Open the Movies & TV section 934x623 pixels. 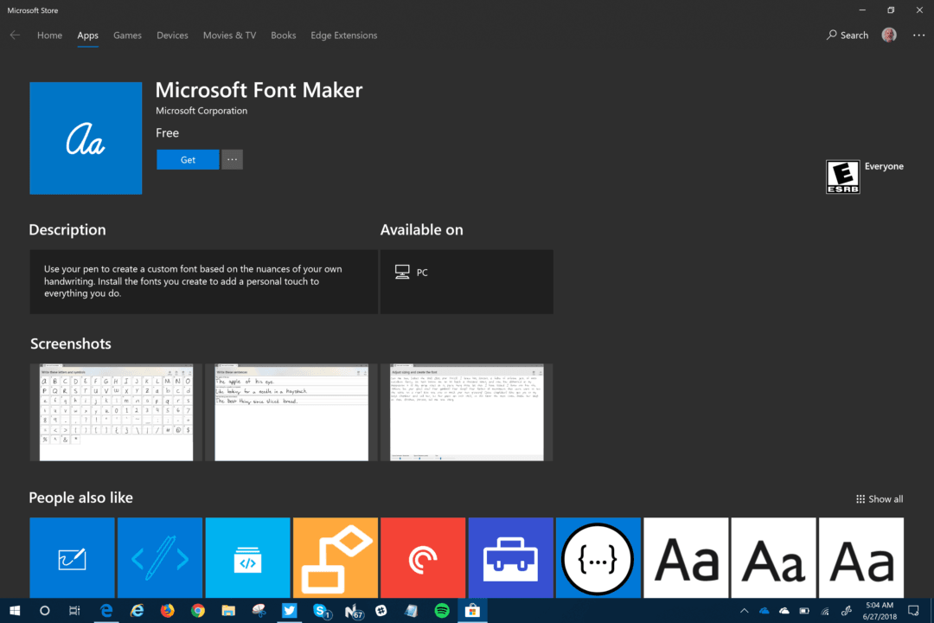tap(229, 35)
